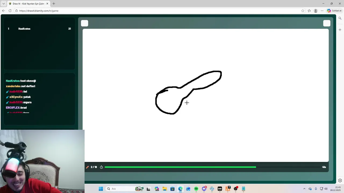Click the white square button above canvas right
Image resolution: width=344 pixels, height=193 pixels.
327,23
